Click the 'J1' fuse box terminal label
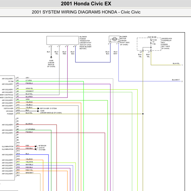This screenshot has height=191, width=191. [149, 52]
